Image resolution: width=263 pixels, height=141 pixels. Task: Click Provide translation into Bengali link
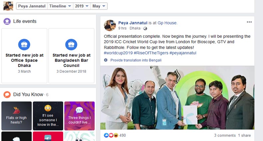pos(136,60)
